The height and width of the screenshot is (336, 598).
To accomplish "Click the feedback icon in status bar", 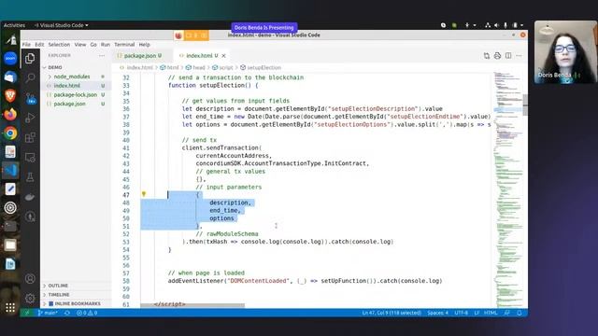I will [x=506, y=313].
